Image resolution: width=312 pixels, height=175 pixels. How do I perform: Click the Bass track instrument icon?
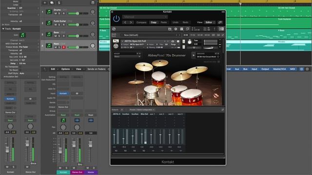pos(49,35)
